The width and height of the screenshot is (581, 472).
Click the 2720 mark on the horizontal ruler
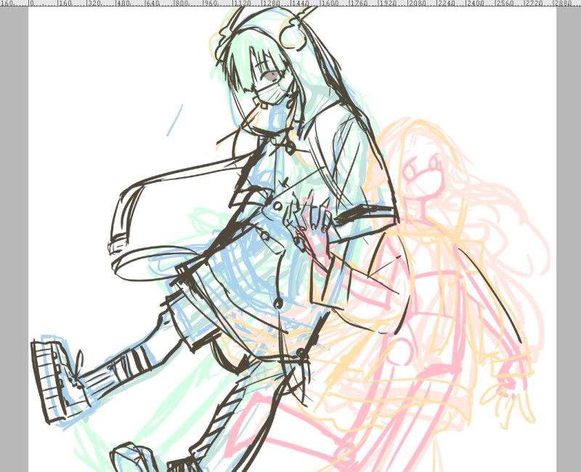(534, 3)
